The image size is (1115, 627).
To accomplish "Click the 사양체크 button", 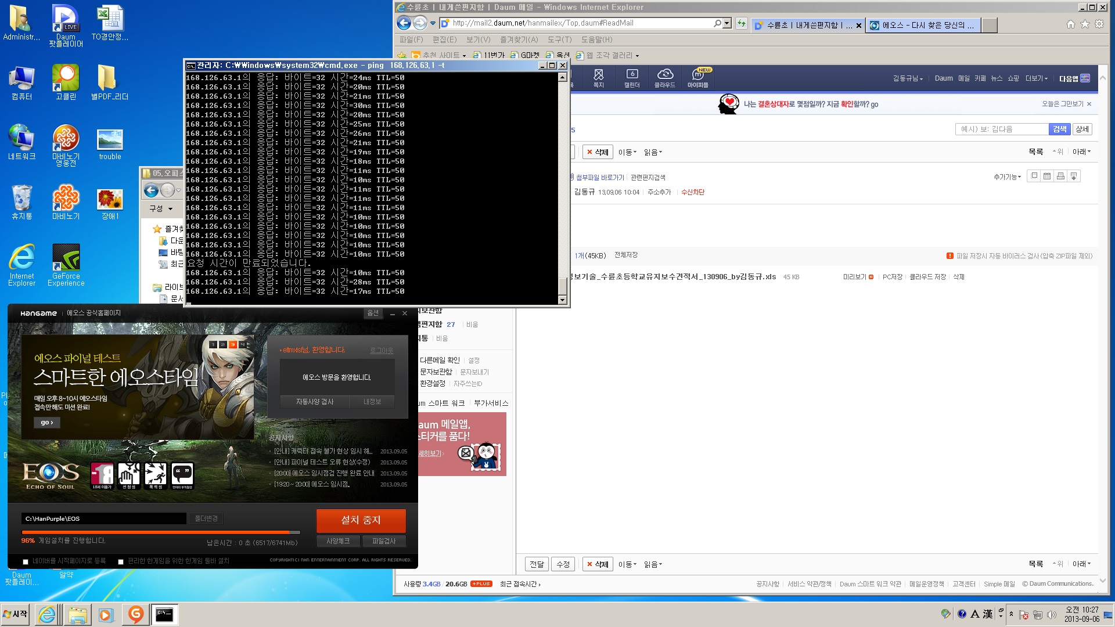I will [x=338, y=541].
